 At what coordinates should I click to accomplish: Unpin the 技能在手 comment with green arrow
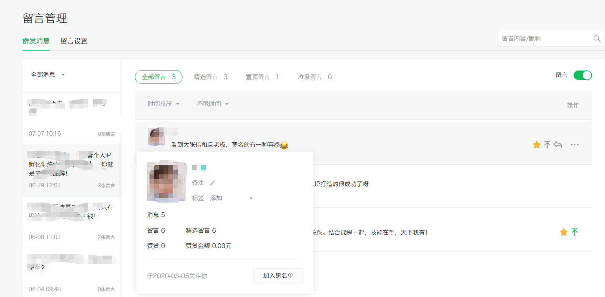click(x=575, y=232)
